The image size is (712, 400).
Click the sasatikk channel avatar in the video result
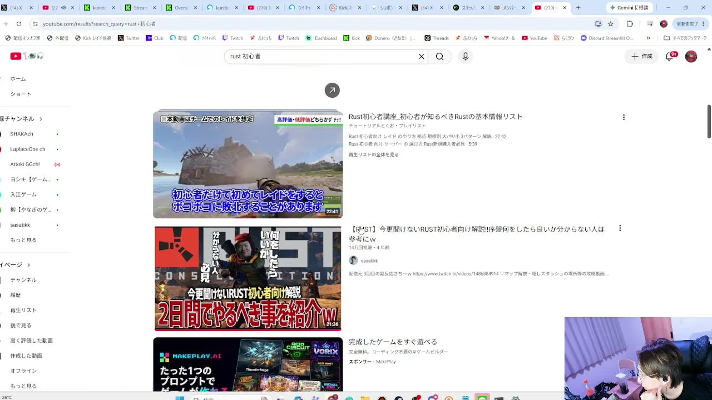point(353,261)
